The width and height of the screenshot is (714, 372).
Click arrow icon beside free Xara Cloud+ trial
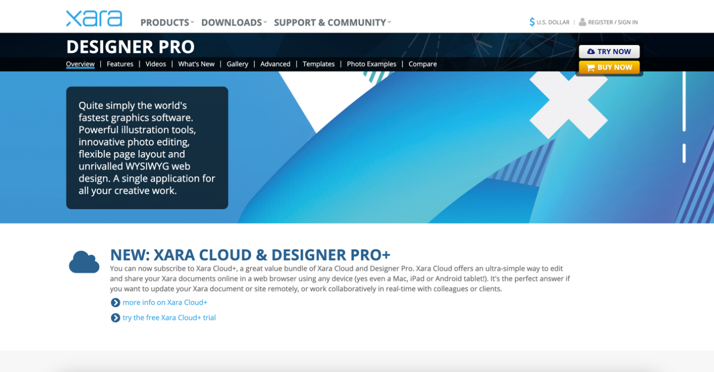(116, 318)
